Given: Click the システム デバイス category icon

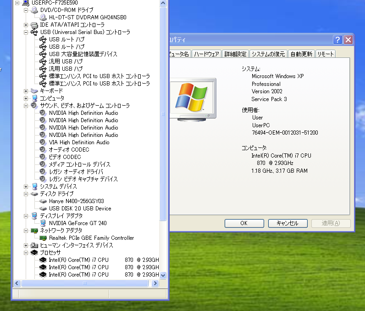Looking at the screenshot, I should [34, 186].
